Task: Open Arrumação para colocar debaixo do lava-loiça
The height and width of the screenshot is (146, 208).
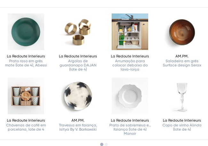Action: [130, 65]
